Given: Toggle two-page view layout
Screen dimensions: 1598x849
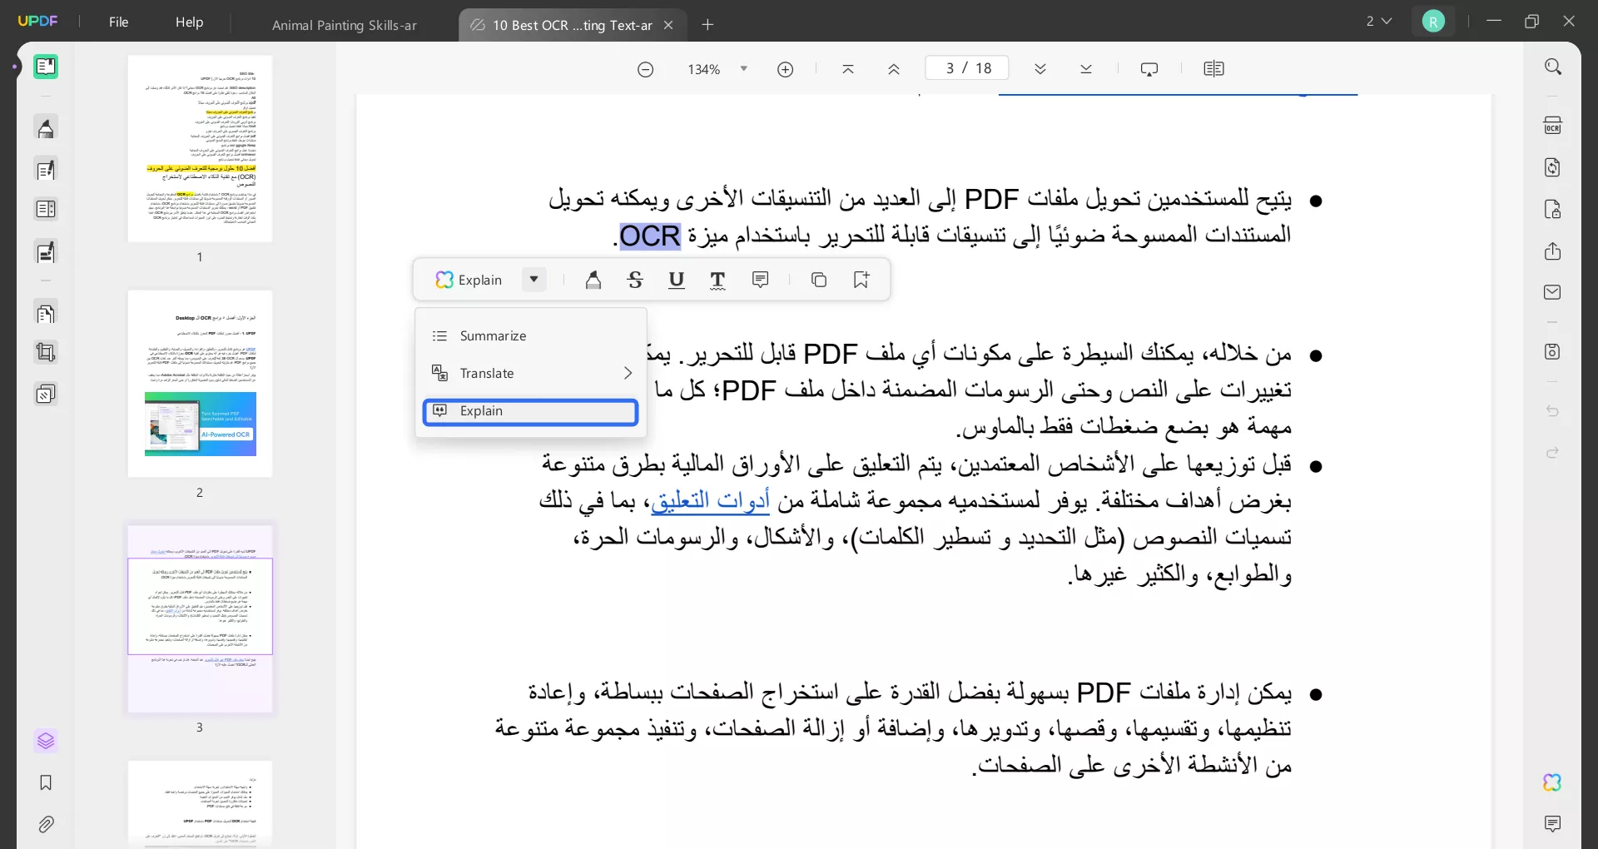Looking at the screenshot, I should [x=1214, y=69].
